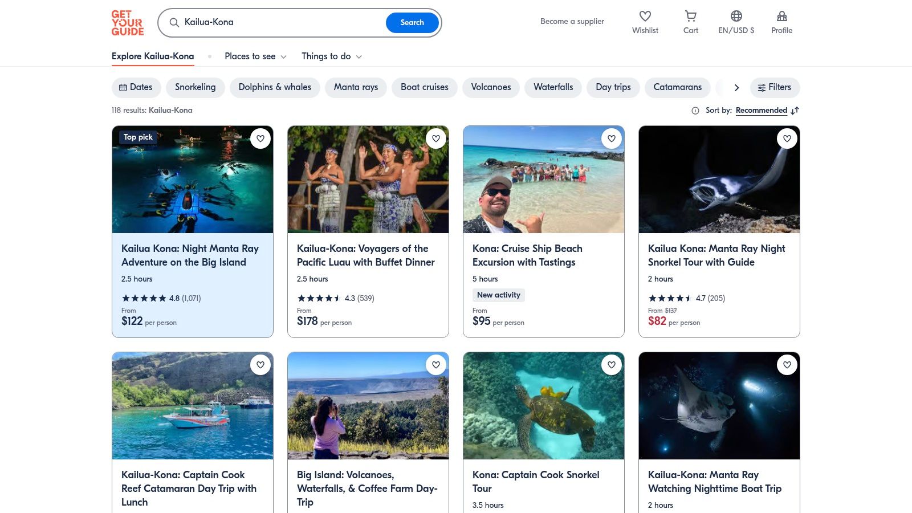Save Voyagers of the Pacific Luau to wishlist

coord(436,139)
